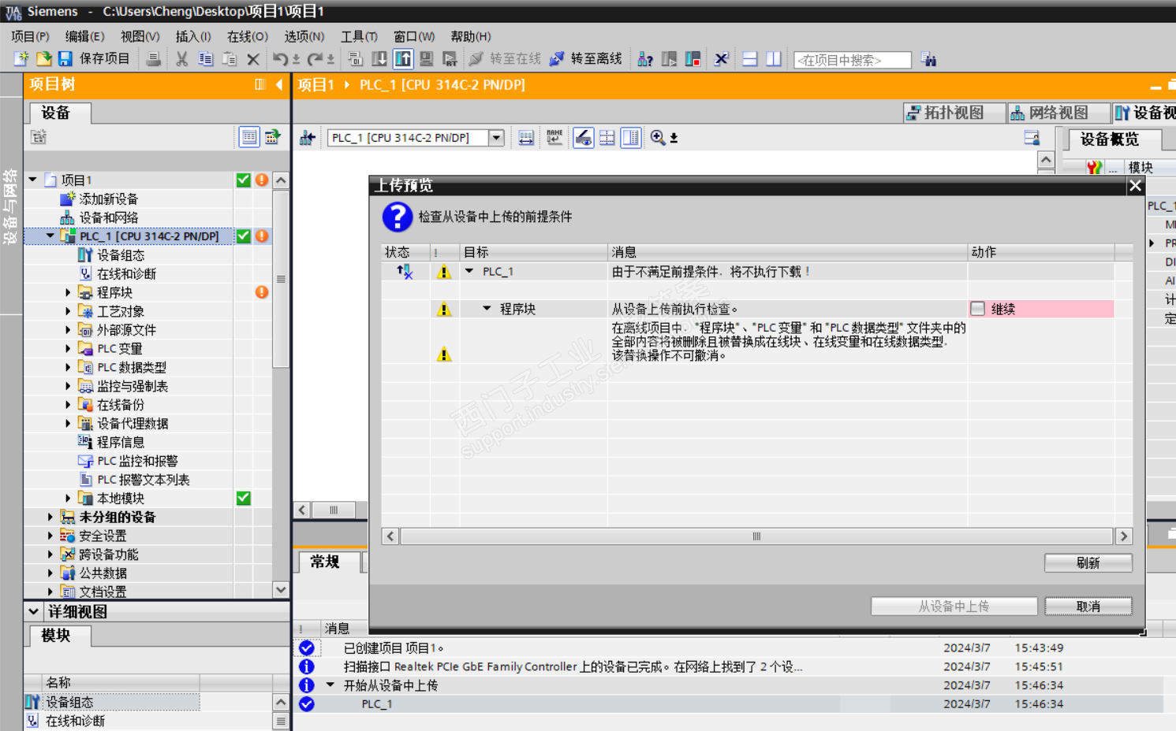This screenshot has height=731, width=1176.
Task: Open the 工具(T) menu
Action: tap(359, 36)
